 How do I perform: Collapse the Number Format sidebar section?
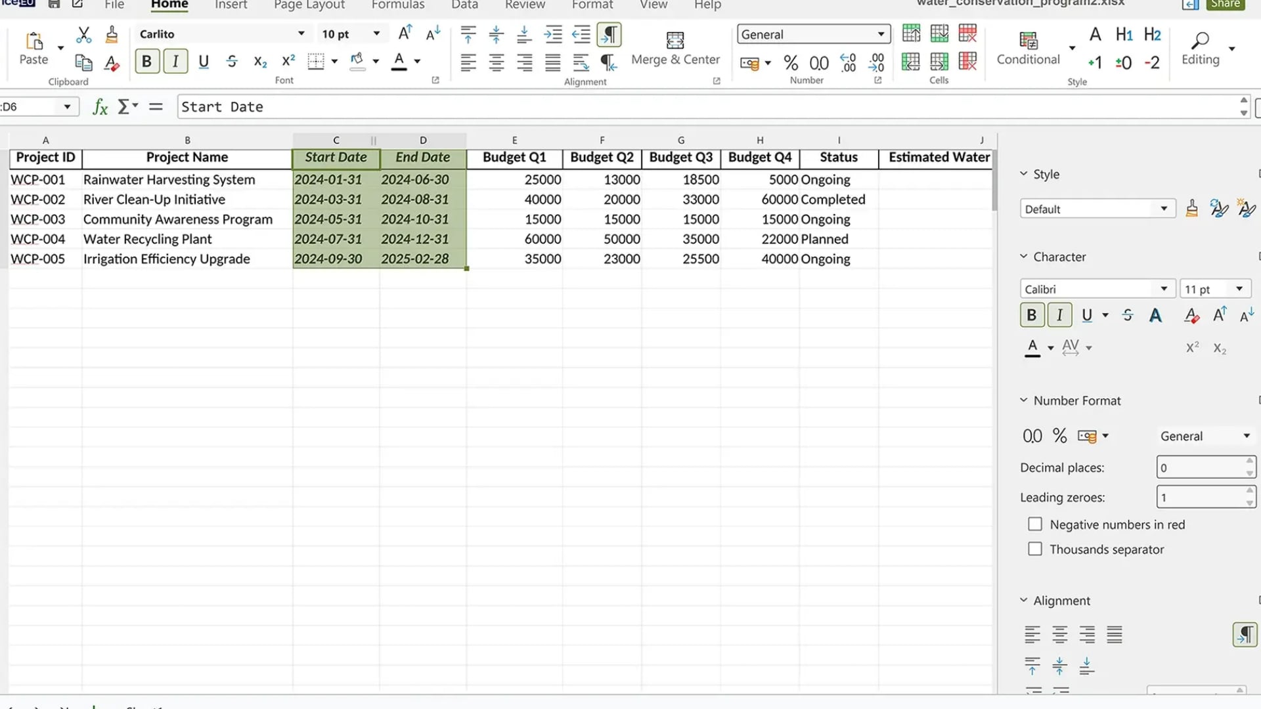[1023, 400]
